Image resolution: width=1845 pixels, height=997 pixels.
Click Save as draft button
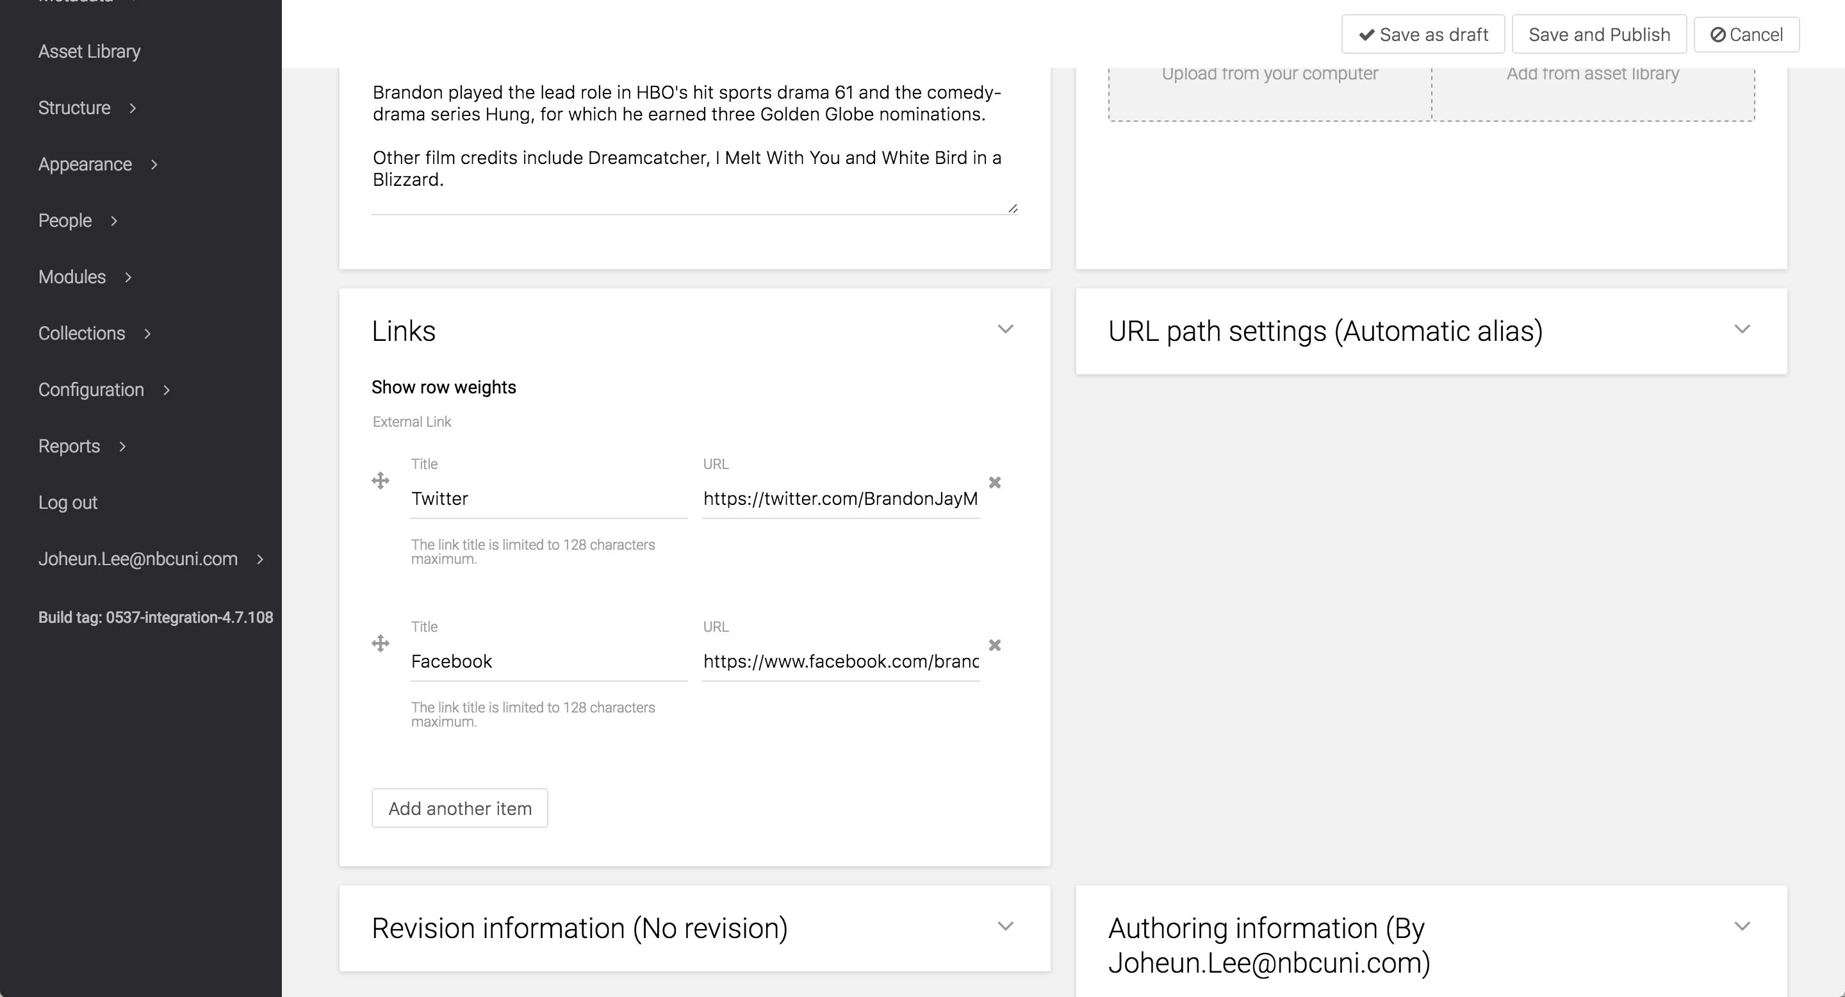[x=1422, y=35]
